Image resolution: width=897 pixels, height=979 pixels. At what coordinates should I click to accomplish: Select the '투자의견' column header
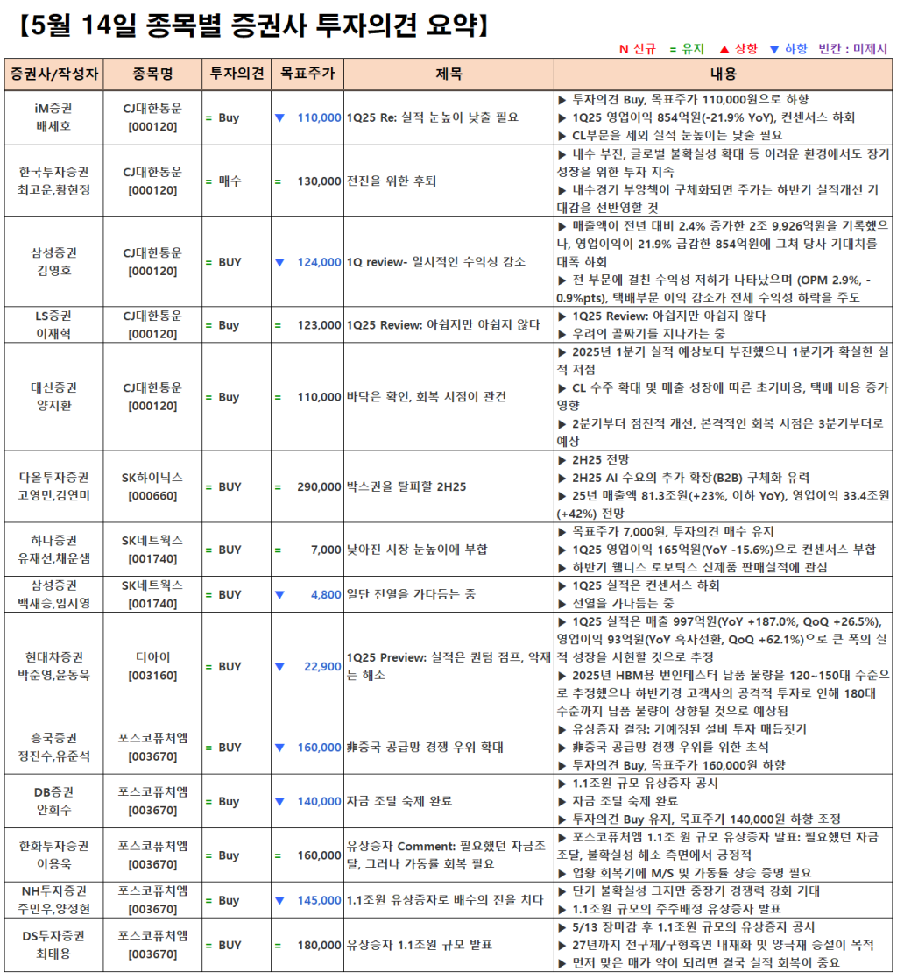point(237,74)
